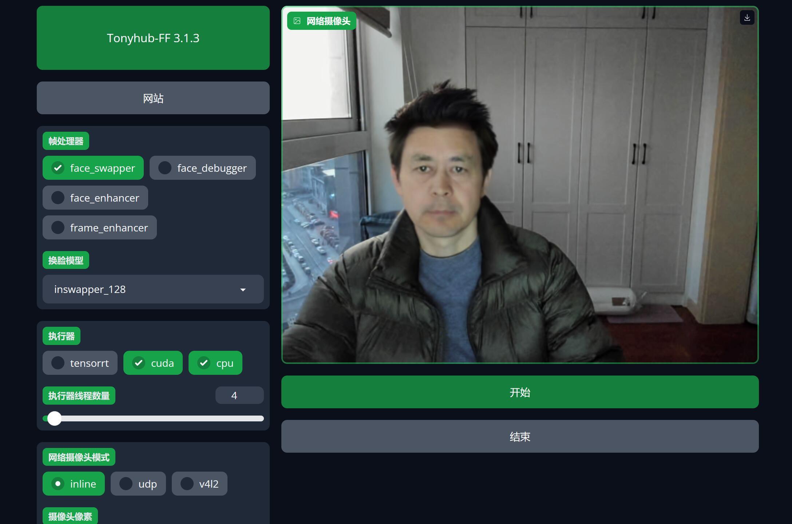Toggle the face_debugger checkbox
This screenshot has width=792, height=524.
(165, 168)
